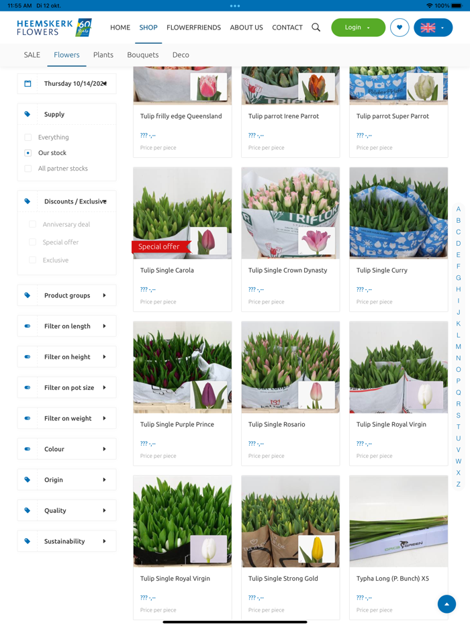Expand the Colour filter section
Screen dimensions: 470x627
click(66, 450)
